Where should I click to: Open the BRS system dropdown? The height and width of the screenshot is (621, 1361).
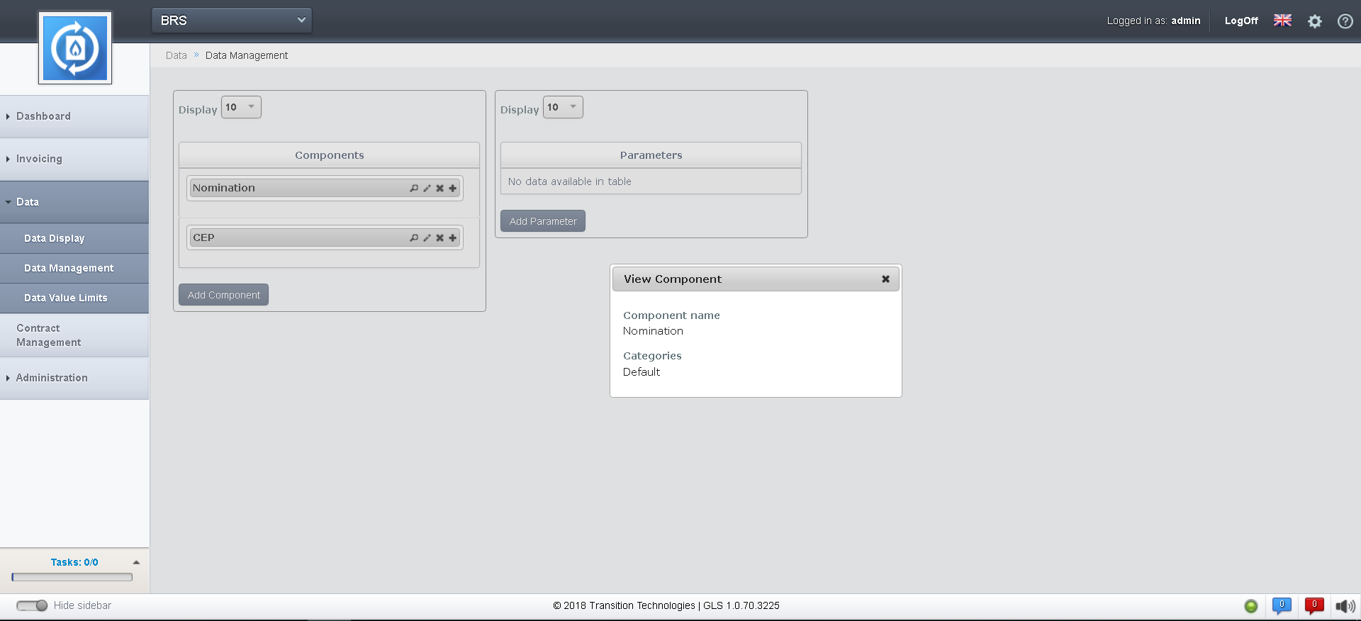coord(232,21)
